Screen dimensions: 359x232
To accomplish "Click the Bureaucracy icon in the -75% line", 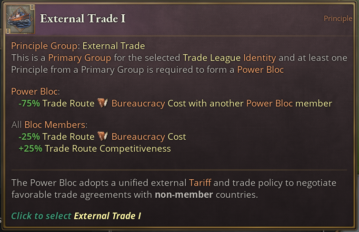I will [103, 103].
